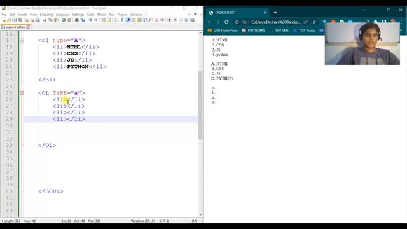The width and height of the screenshot is (407, 229).
Task: Start macro recording with the red icon
Action: [x=169, y=20]
